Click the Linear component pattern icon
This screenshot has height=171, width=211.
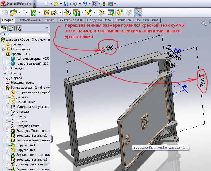point(34,13)
